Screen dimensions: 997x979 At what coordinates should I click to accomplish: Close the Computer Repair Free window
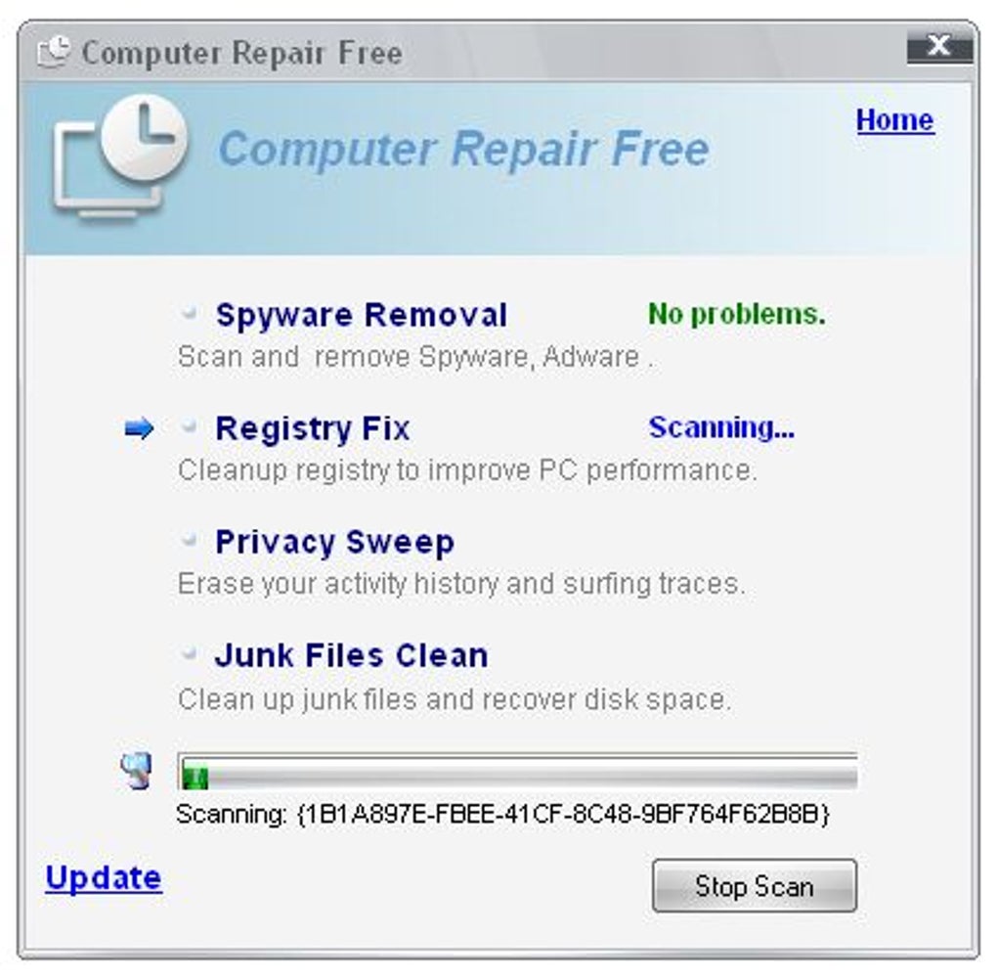click(939, 47)
